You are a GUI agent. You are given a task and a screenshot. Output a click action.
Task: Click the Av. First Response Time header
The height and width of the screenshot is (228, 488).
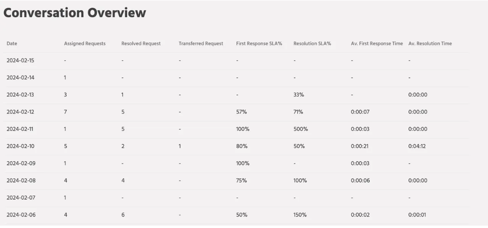click(x=377, y=43)
